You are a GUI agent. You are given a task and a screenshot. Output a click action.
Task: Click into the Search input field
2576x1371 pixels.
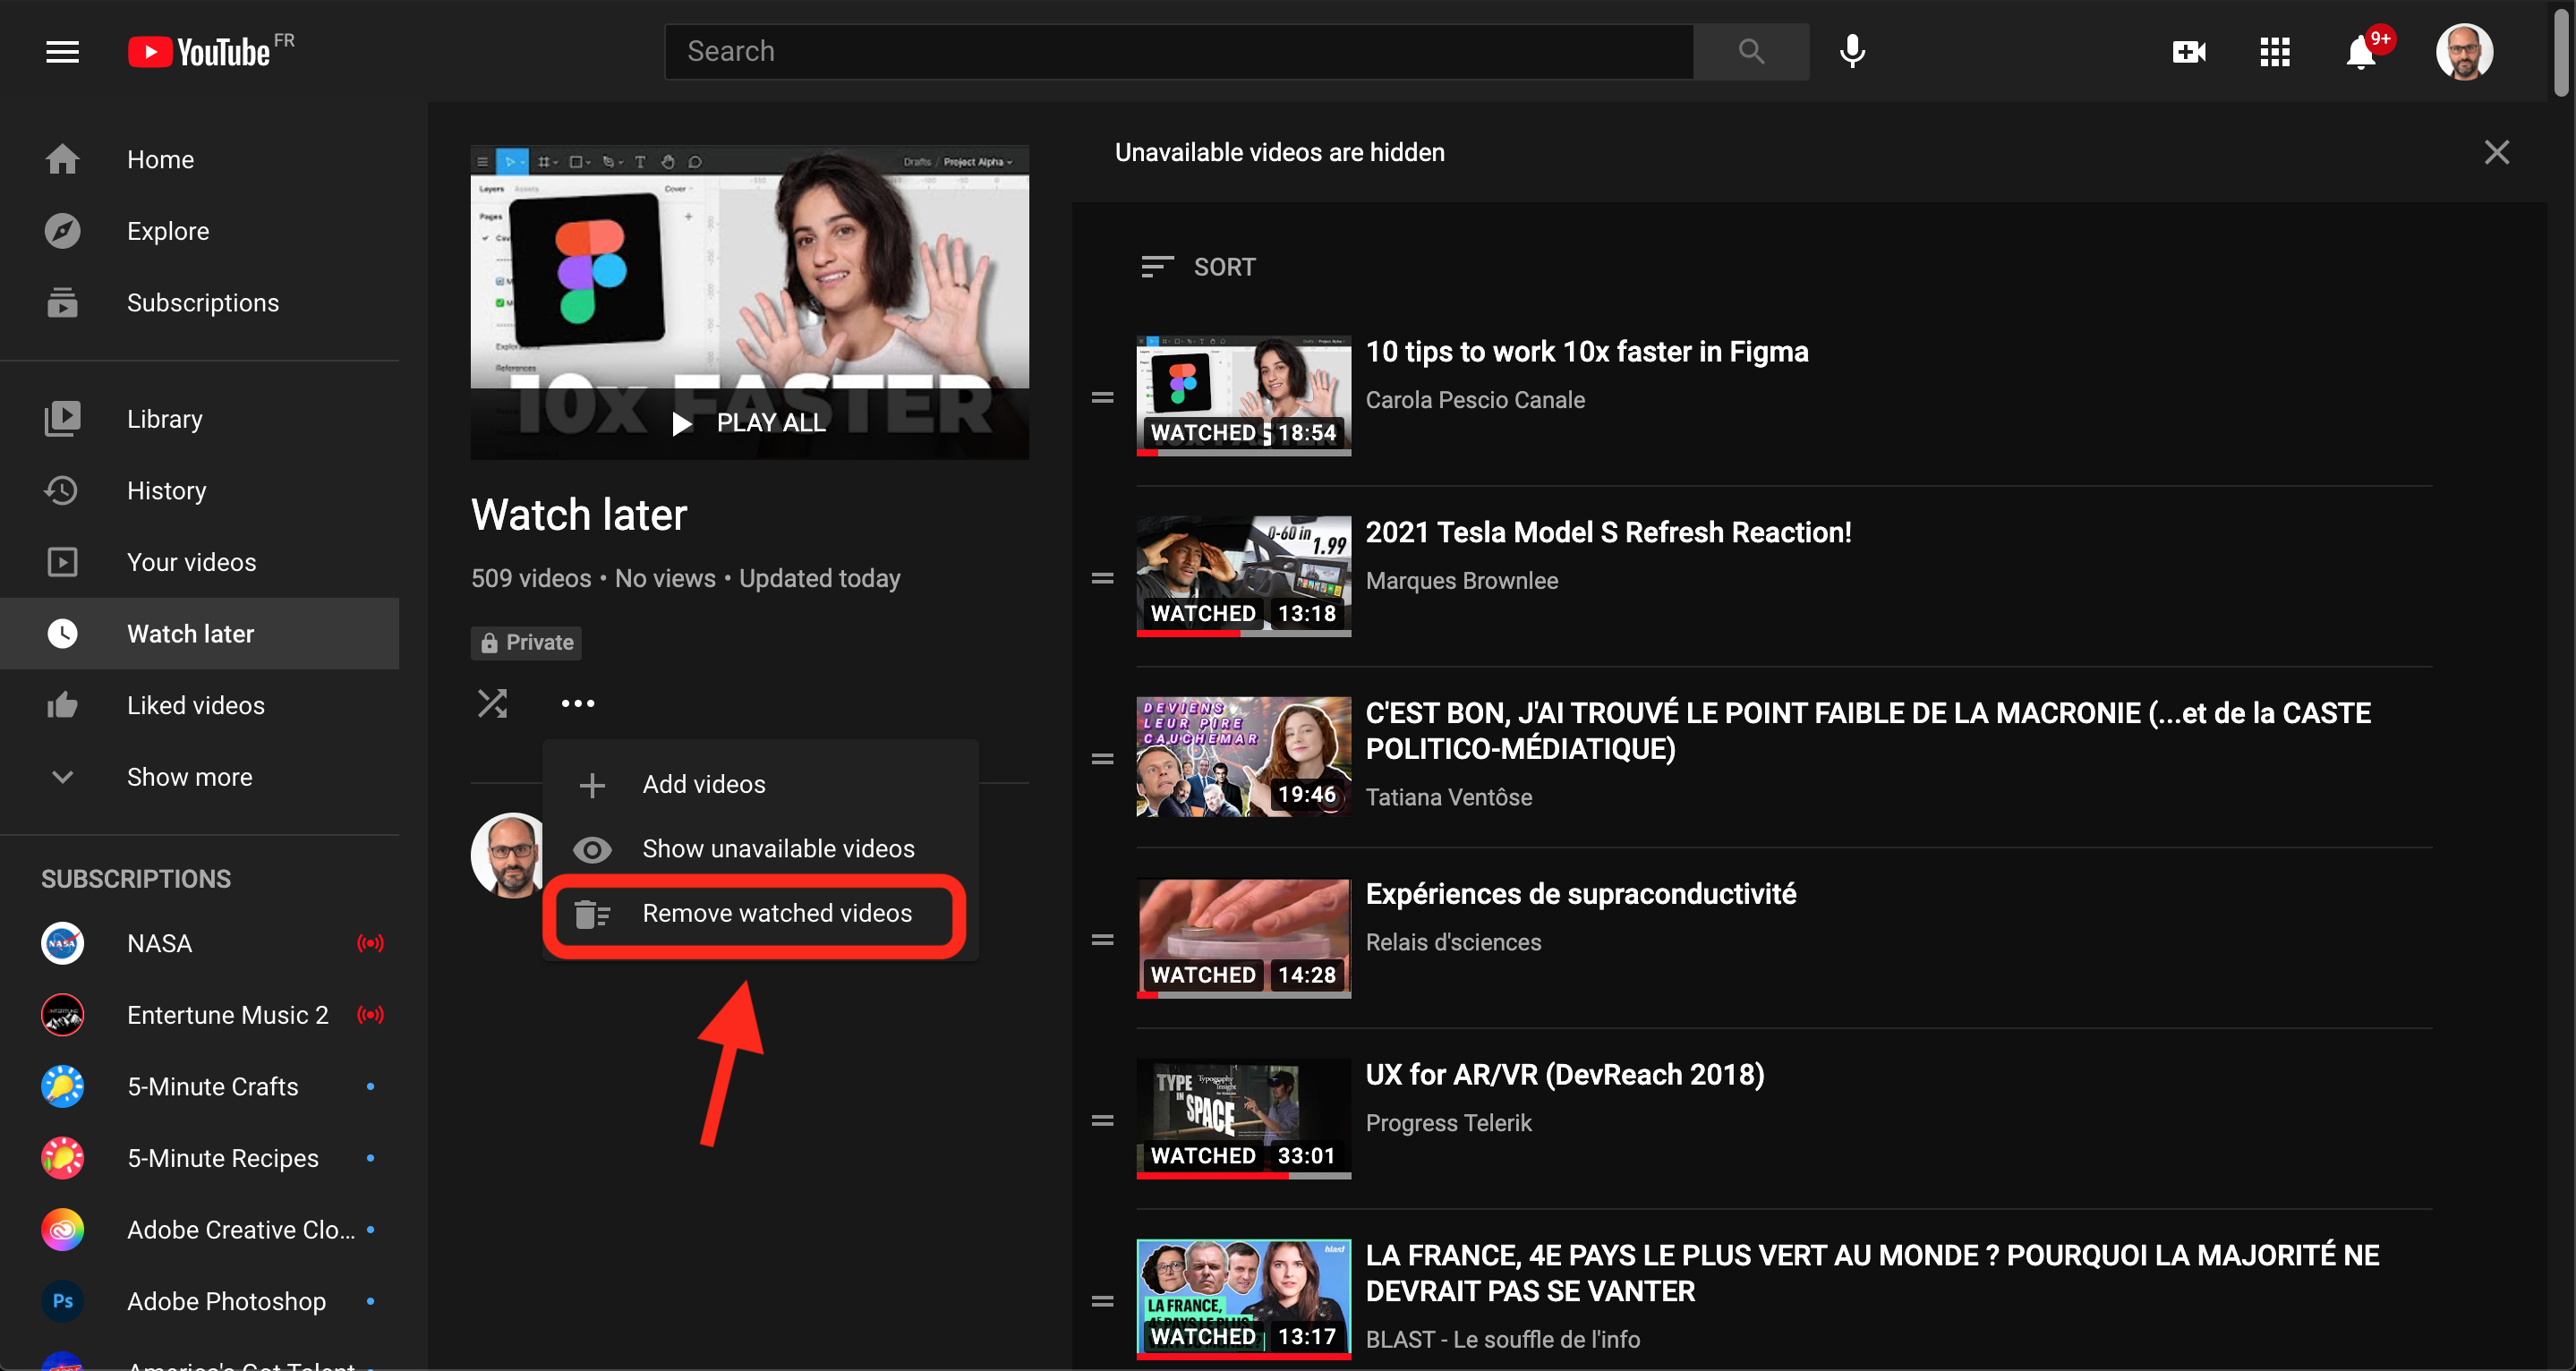tap(1179, 51)
